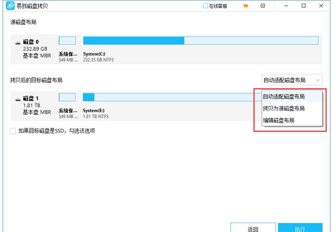This screenshot has height=232, width=333.
Task: Click the orange shopping cart icon
Action: click(246, 6)
